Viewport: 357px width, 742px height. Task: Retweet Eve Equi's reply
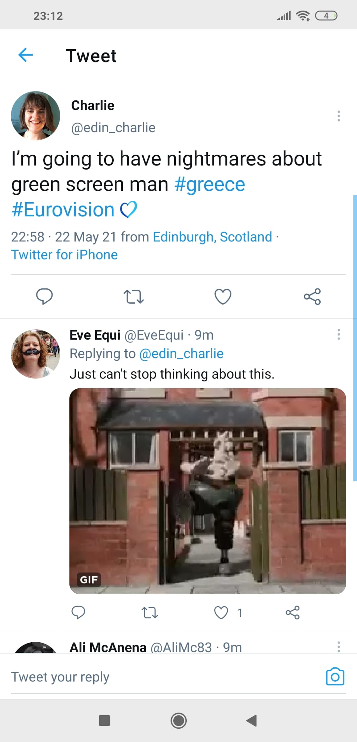point(150,612)
